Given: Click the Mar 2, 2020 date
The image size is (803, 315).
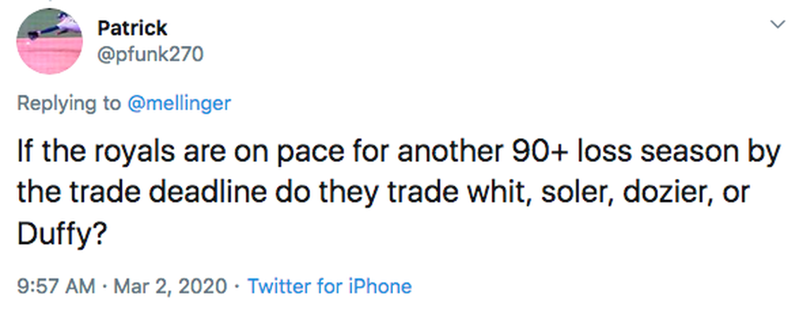Looking at the screenshot, I should (x=168, y=286).
